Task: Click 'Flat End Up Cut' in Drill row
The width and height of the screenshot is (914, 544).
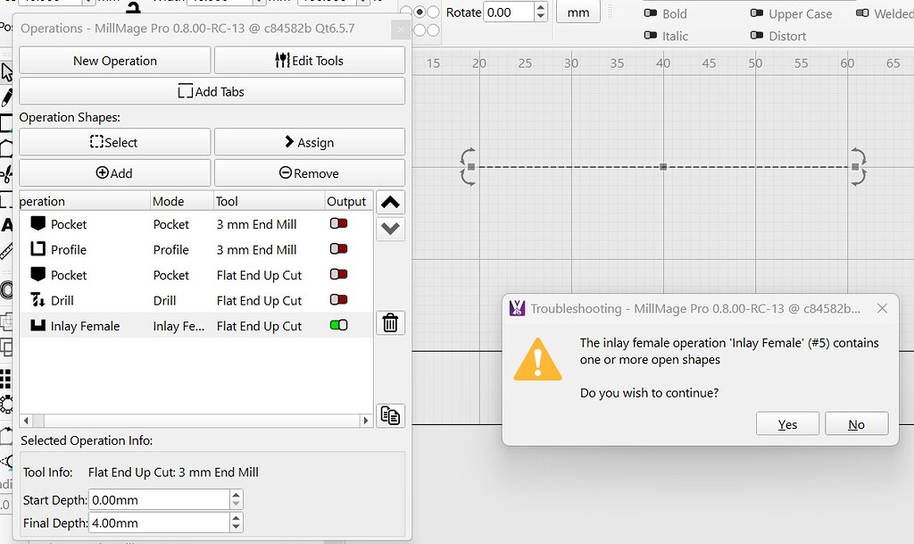Action: (x=259, y=300)
